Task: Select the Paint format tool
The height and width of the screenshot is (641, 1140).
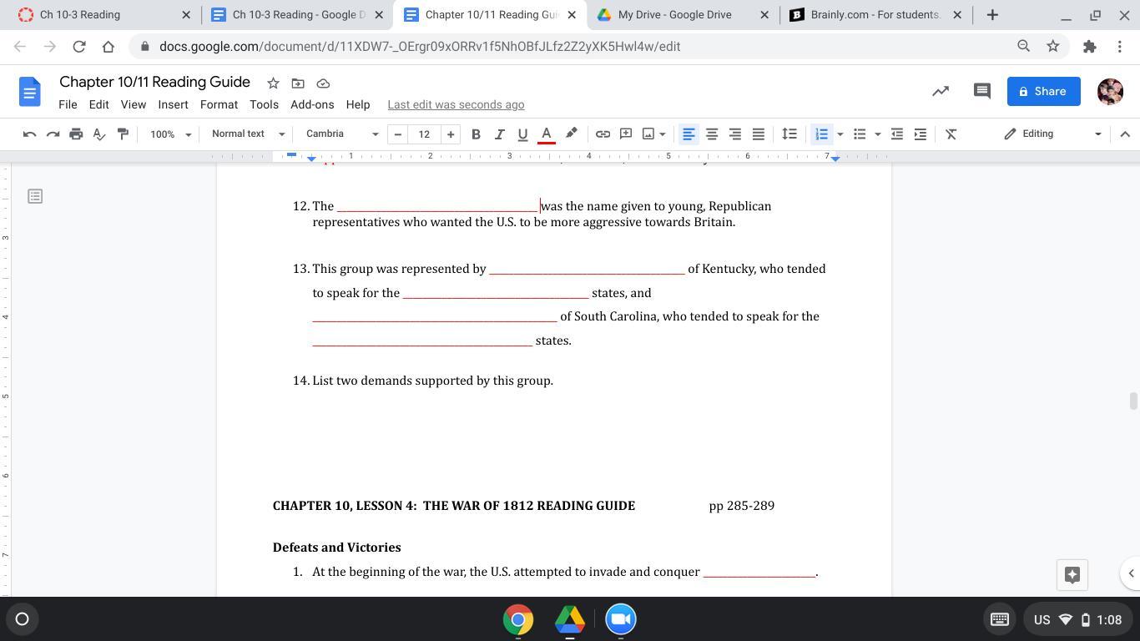Action: [x=123, y=134]
